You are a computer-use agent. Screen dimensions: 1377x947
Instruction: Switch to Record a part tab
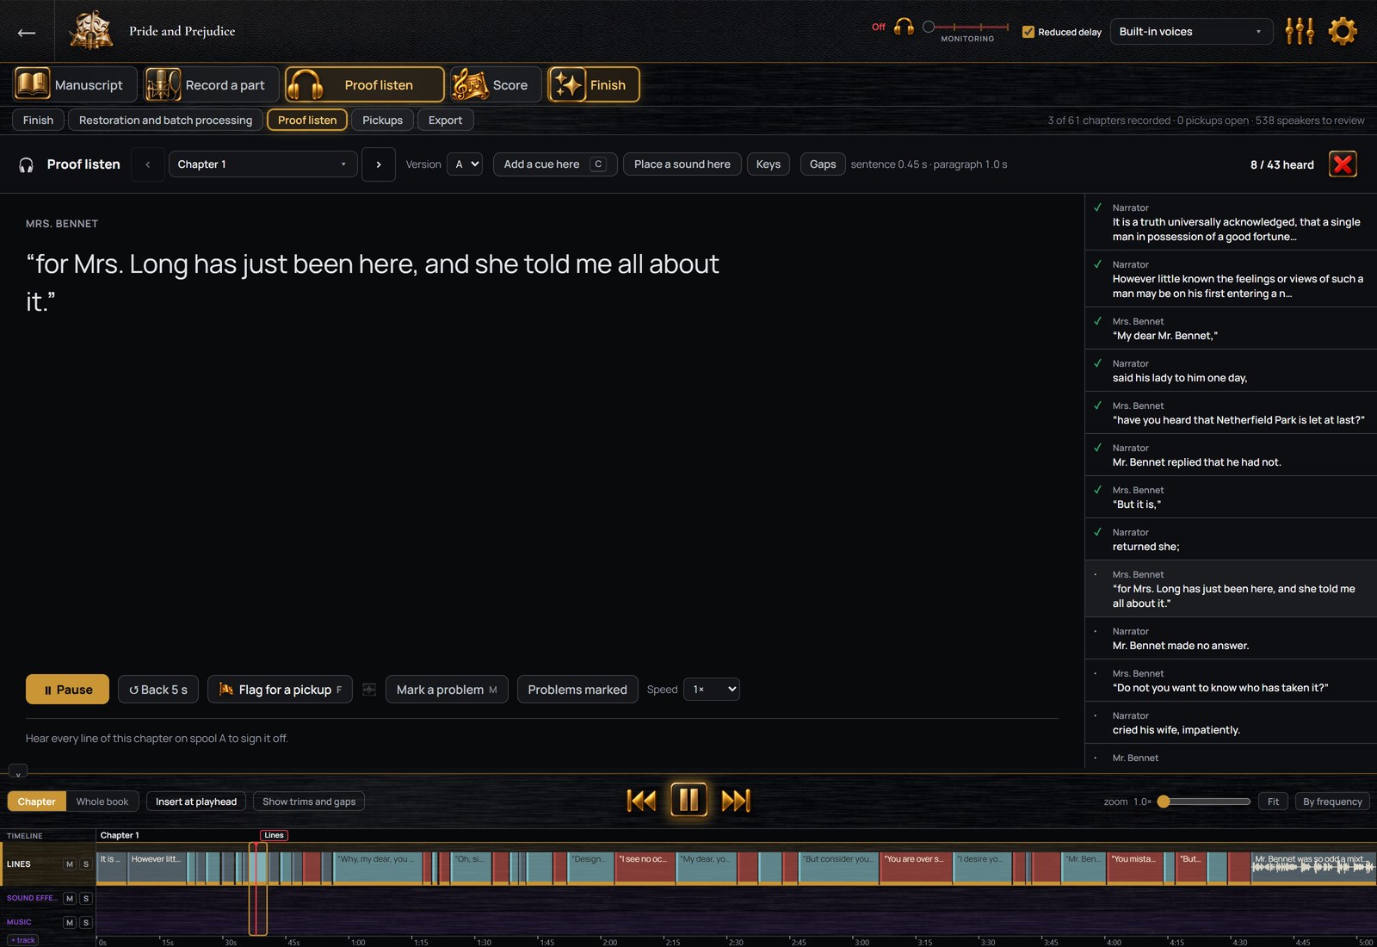(x=211, y=84)
